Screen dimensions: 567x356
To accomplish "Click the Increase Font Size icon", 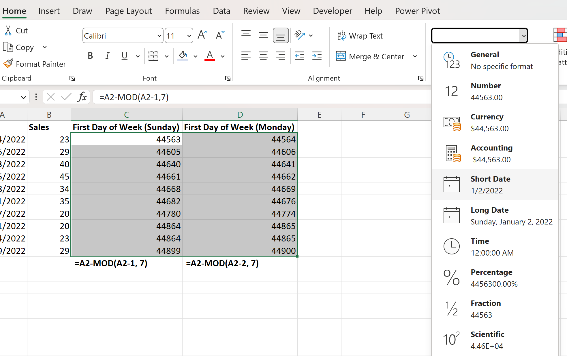I will [x=202, y=34].
